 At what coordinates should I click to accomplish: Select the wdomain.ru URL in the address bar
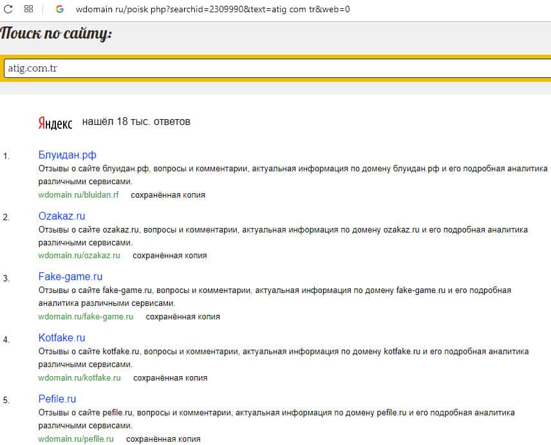(x=212, y=9)
